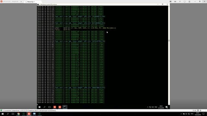Open the AnyDesk display settings icon
Image resolution: width=207 pixels, height=116 pixels.
point(185,1)
